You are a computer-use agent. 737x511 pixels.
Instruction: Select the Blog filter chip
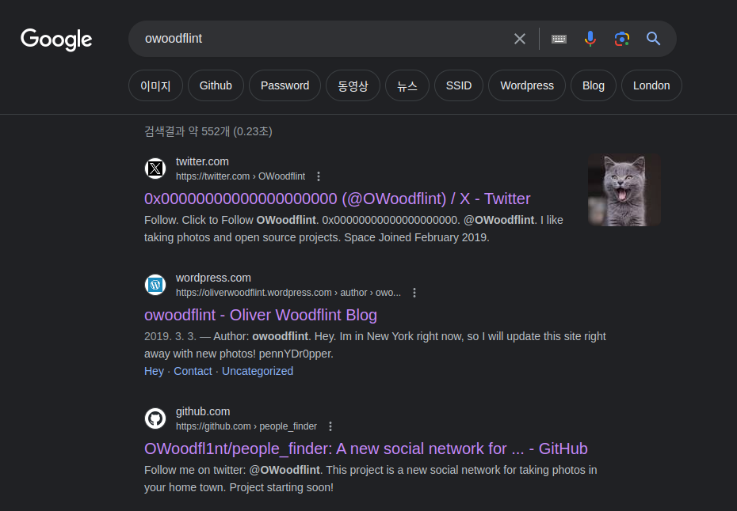coord(594,85)
